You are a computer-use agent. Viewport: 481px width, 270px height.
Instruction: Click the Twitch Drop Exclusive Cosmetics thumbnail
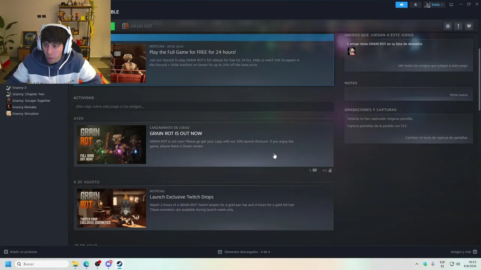point(112,208)
